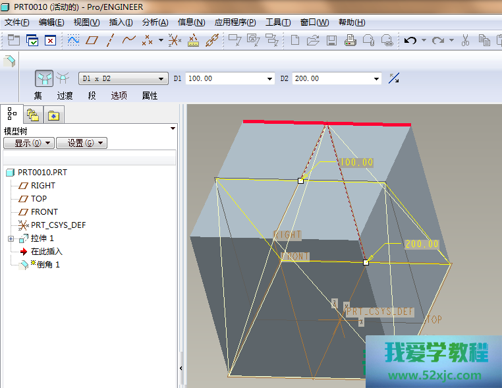This screenshot has width=502, height=388.
Task: Click the Print icon in toolbar
Action: (x=350, y=40)
